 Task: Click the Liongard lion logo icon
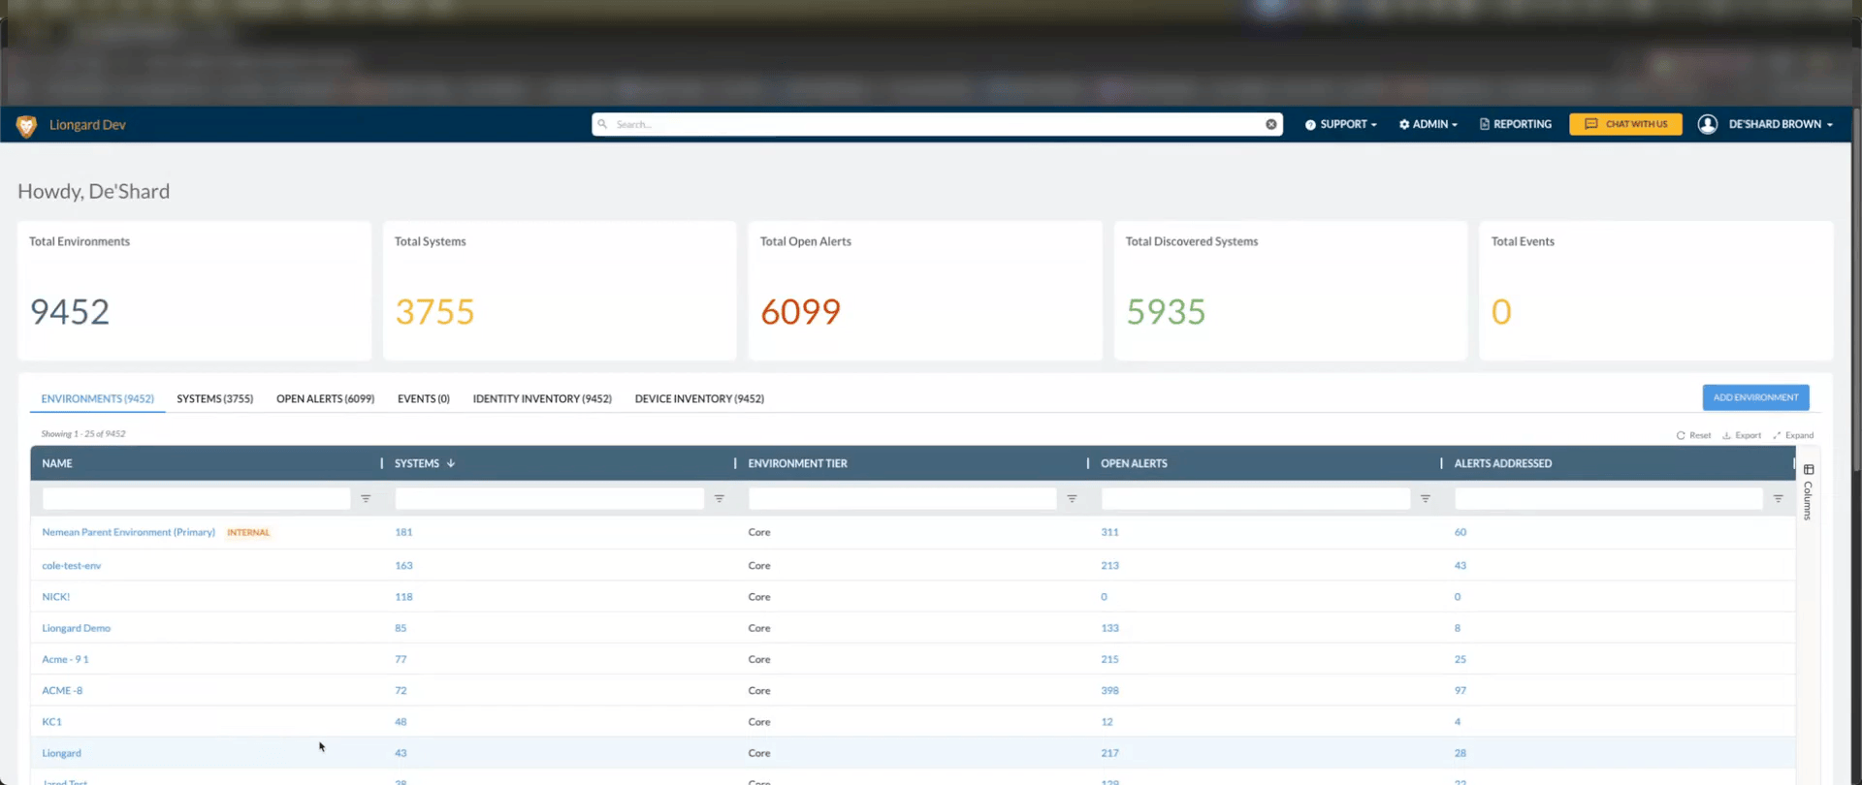pyautogui.click(x=26, y=126)
